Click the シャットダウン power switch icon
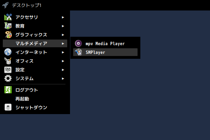This screenshot has height=140, width=210. tap(8, 107)
